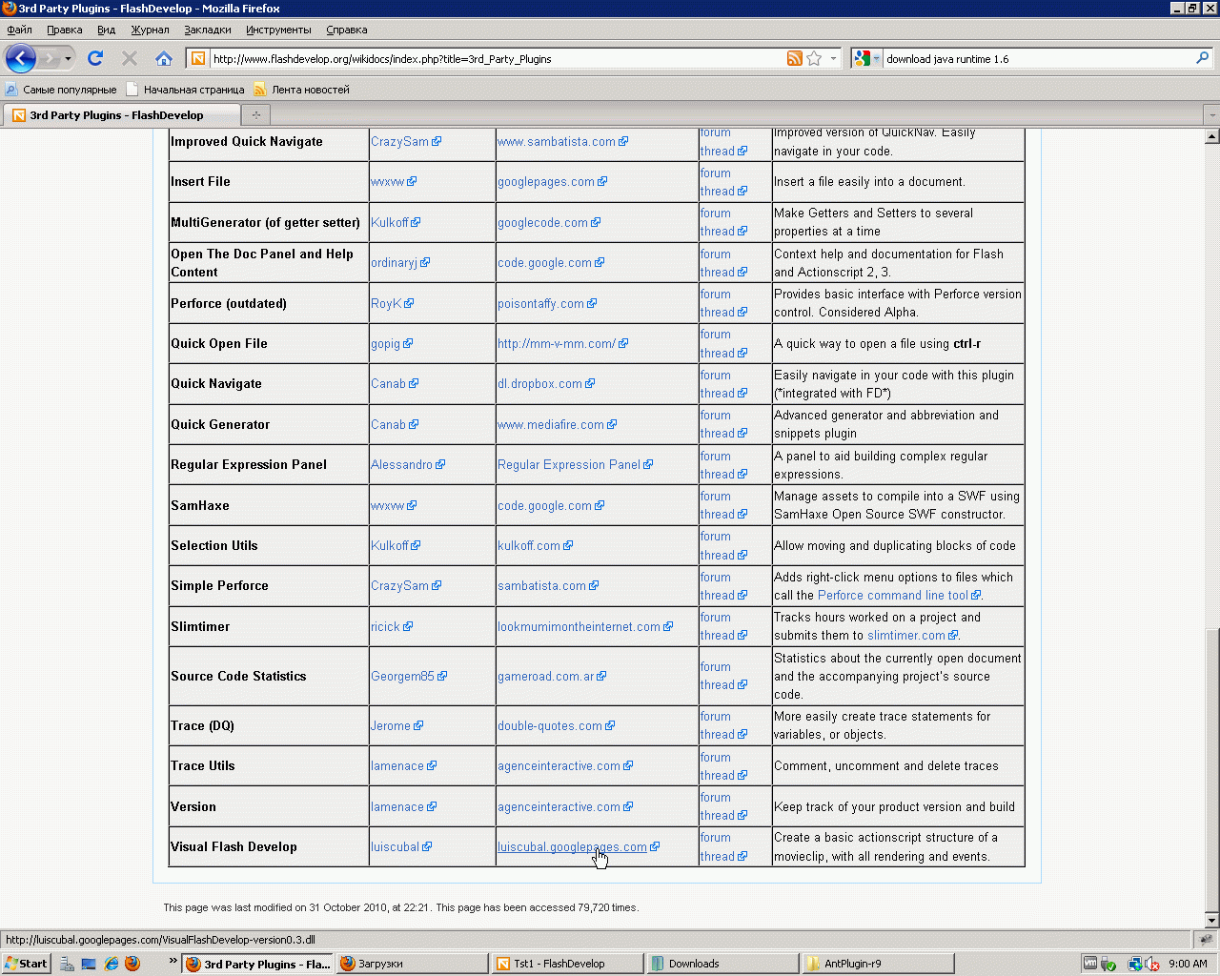
Task: Subscribe using the RSS feed icon
Action: (x=795, y=59)
